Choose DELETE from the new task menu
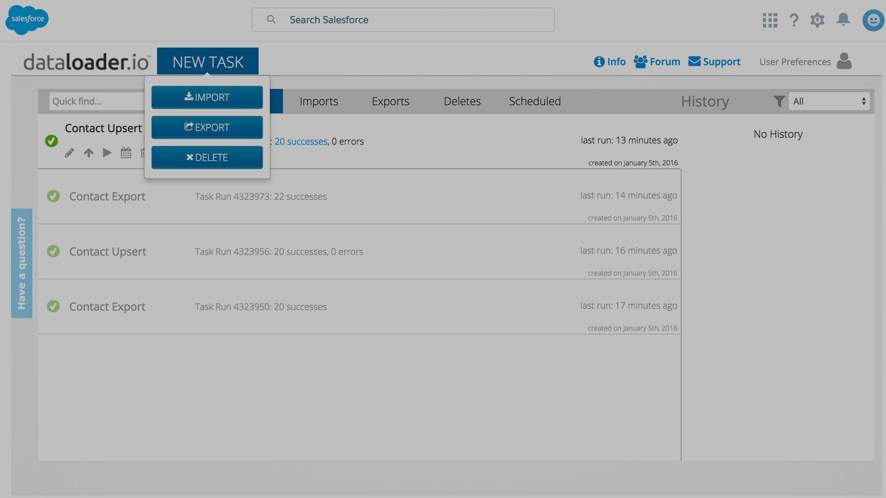 207,157
